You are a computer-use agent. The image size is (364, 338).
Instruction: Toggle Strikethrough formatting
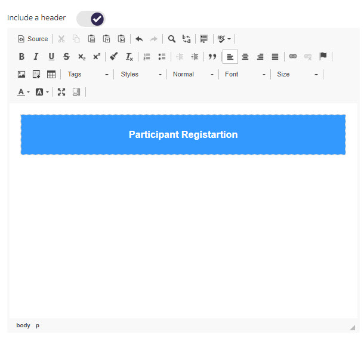pos(66,57)
